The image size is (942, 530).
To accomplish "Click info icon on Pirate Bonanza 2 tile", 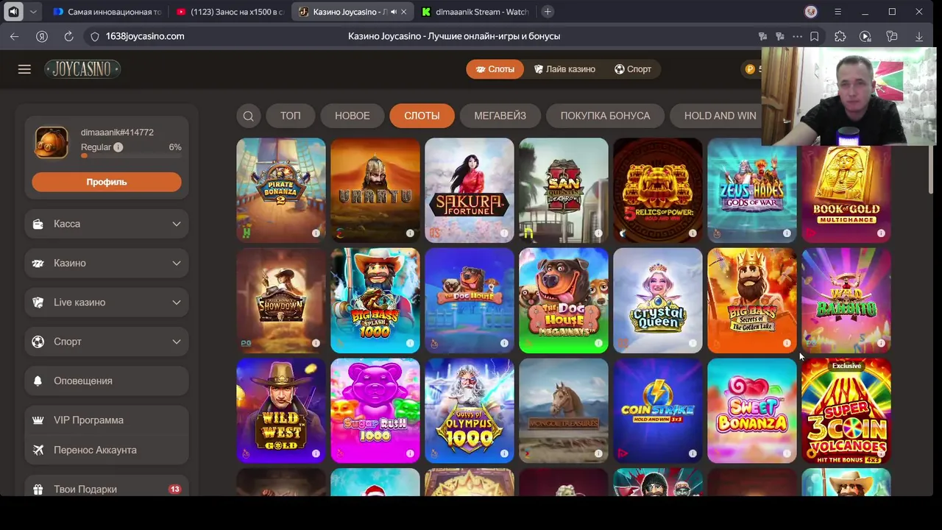I will [x=316, y=233].
